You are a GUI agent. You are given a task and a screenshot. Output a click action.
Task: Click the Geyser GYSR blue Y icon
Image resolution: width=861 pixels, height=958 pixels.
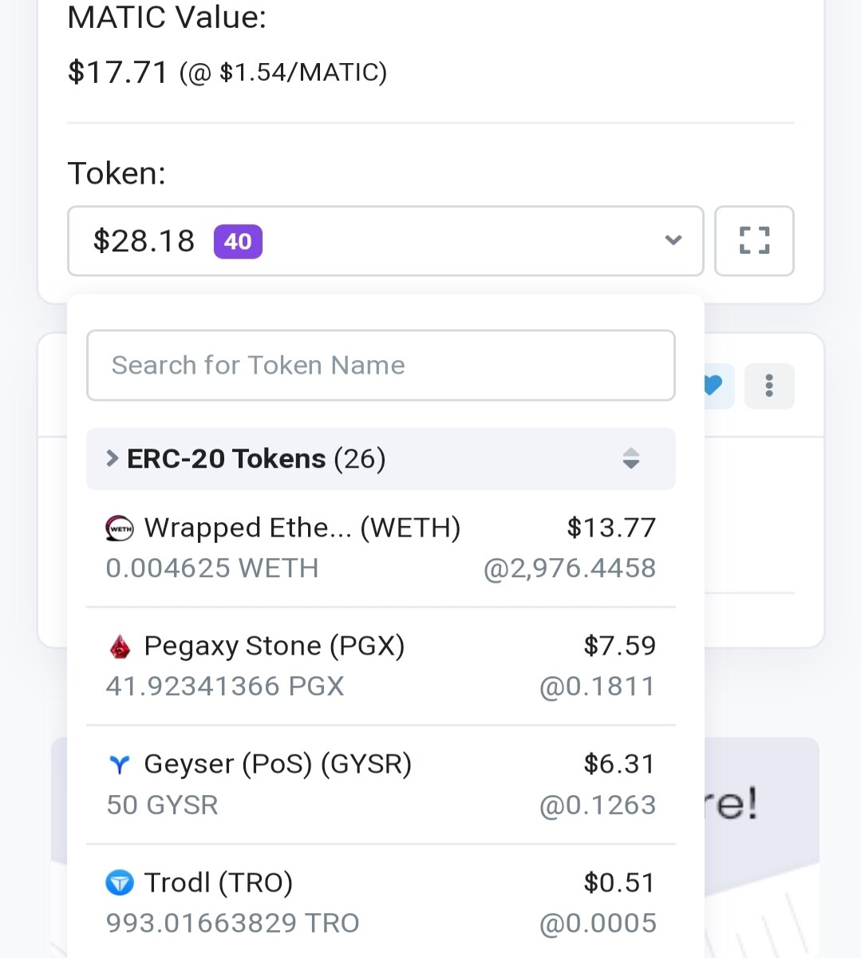pyautogui.click(x=120, y=765)
